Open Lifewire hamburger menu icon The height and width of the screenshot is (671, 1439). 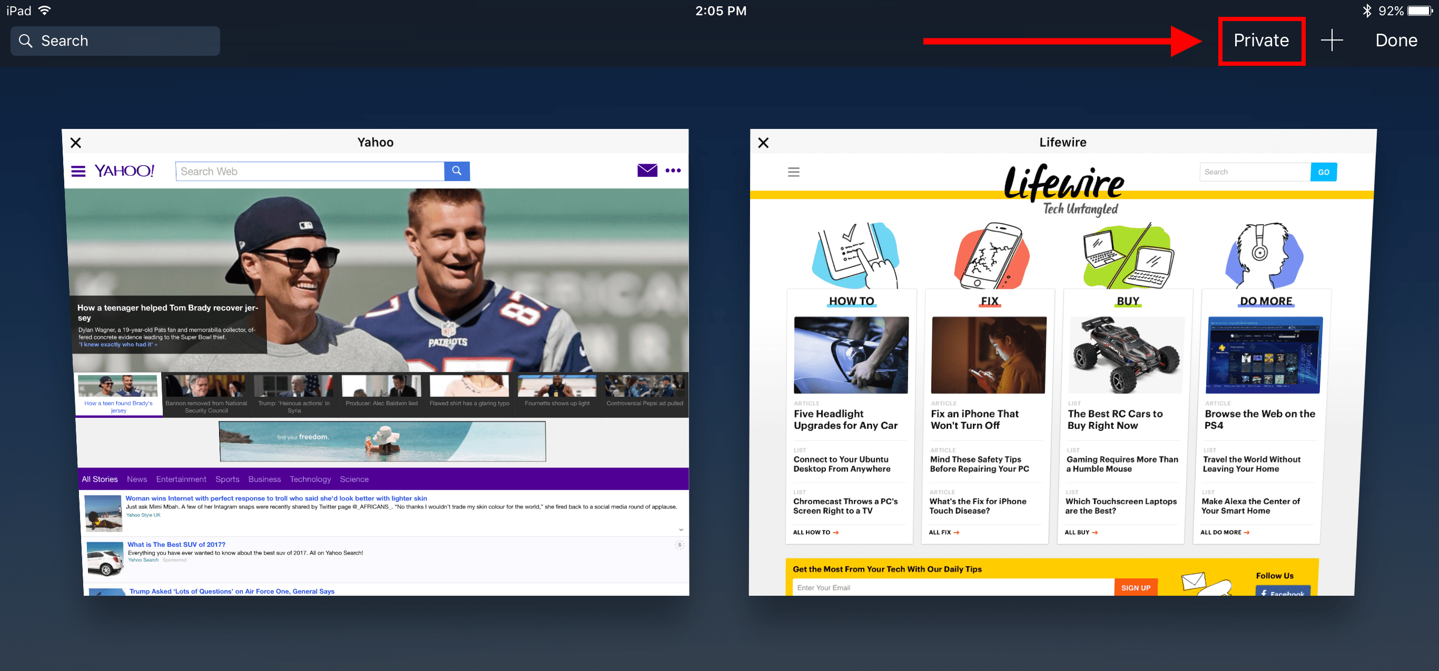(793, 172)
